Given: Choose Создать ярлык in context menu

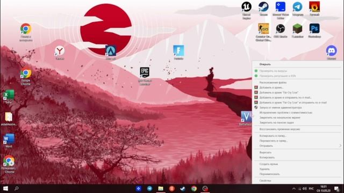Looking at the screenshot, I should 297,164.
